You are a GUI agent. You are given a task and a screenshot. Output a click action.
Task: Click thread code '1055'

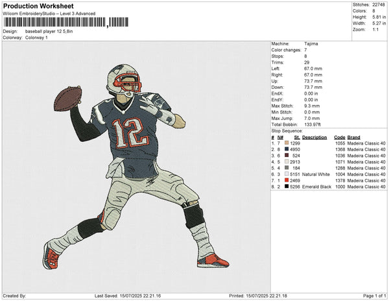(x=340, y=143)
